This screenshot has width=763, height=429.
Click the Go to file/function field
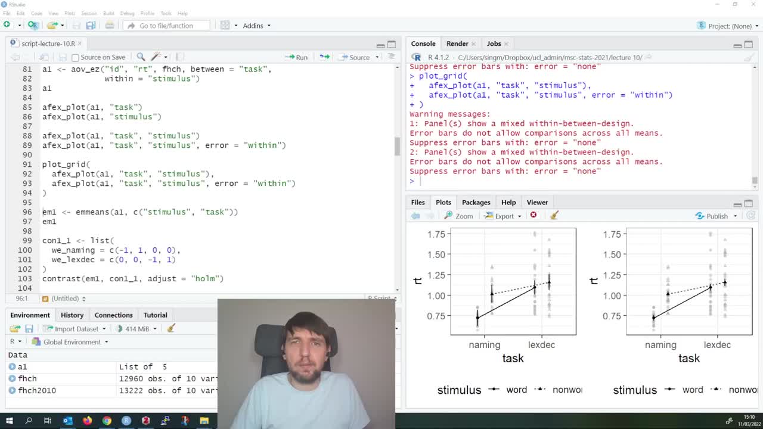coord(167,26)
